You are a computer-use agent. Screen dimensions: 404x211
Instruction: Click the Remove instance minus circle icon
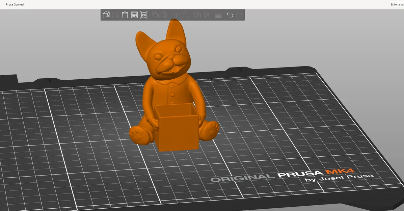pos(186,15)
